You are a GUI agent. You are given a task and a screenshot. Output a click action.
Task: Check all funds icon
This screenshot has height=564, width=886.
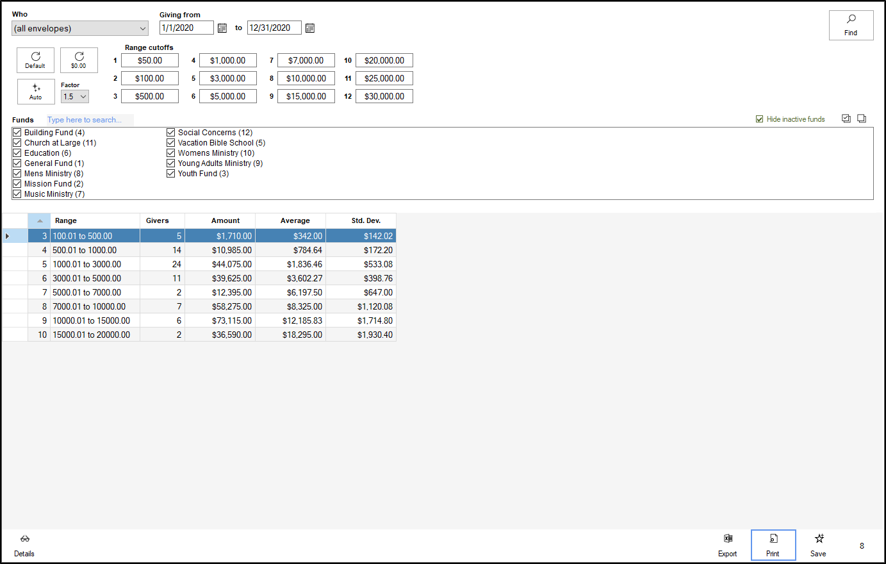846,119
